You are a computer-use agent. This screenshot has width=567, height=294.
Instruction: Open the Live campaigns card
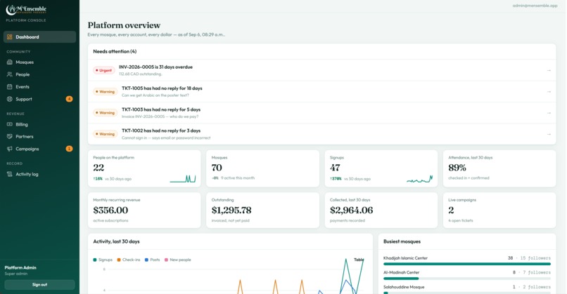pyautogui.click(x=499, y=211)
